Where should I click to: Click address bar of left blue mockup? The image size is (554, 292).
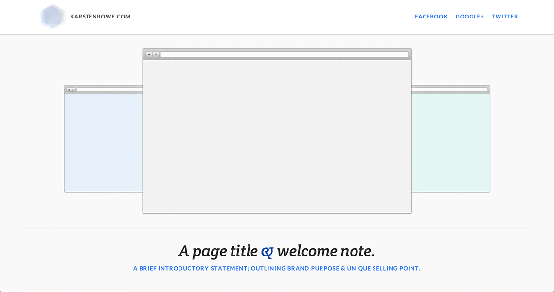109,90
